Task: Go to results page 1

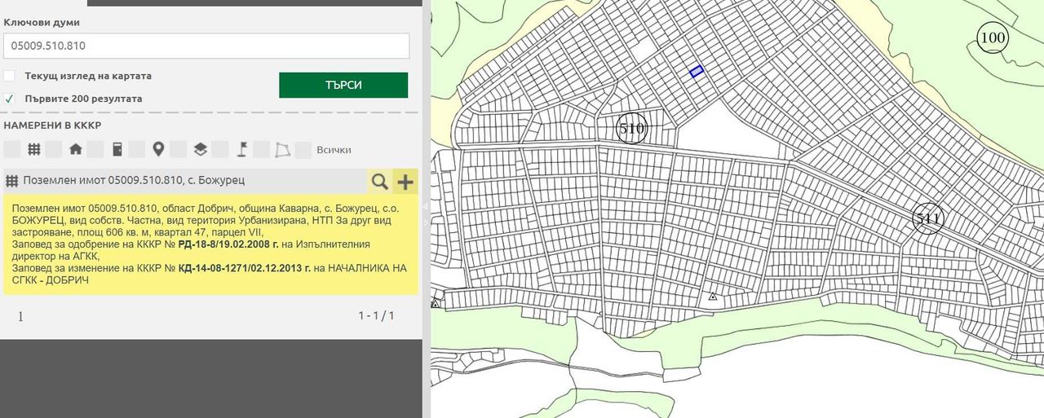Action: [20, 316]
